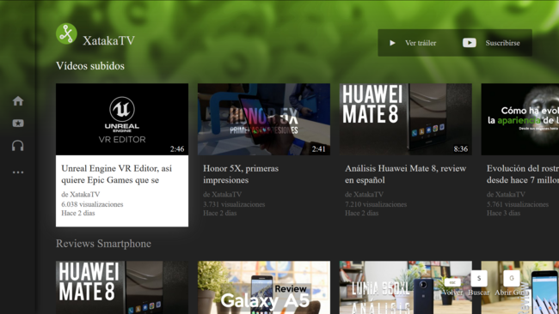Click the G key Abrir Guía hint
Image resolution: width=559 pixels, height=314 pixels.
[x=512, y=284]
